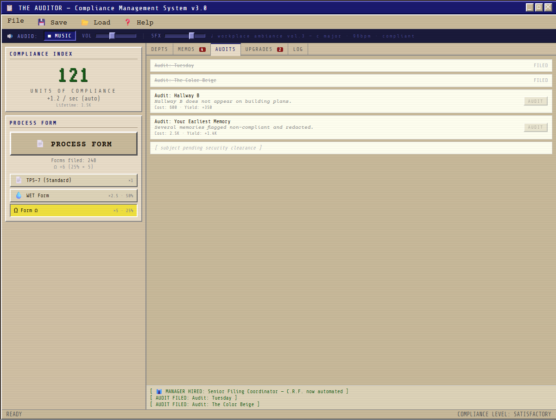The width and height of the screenshot is (556, 420).
Task: Select the AUDITS tab
Action: pos(226,50)
